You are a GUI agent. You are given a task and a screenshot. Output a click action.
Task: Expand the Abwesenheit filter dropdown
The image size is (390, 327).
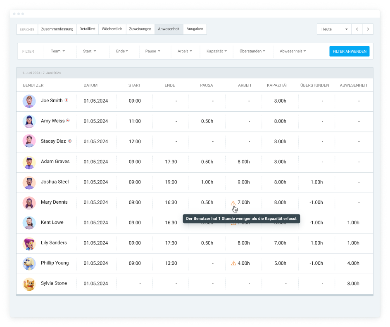tap(292, 52)
